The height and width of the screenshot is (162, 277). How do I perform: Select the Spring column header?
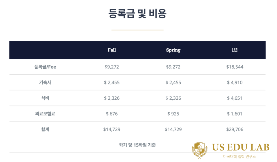173,50
